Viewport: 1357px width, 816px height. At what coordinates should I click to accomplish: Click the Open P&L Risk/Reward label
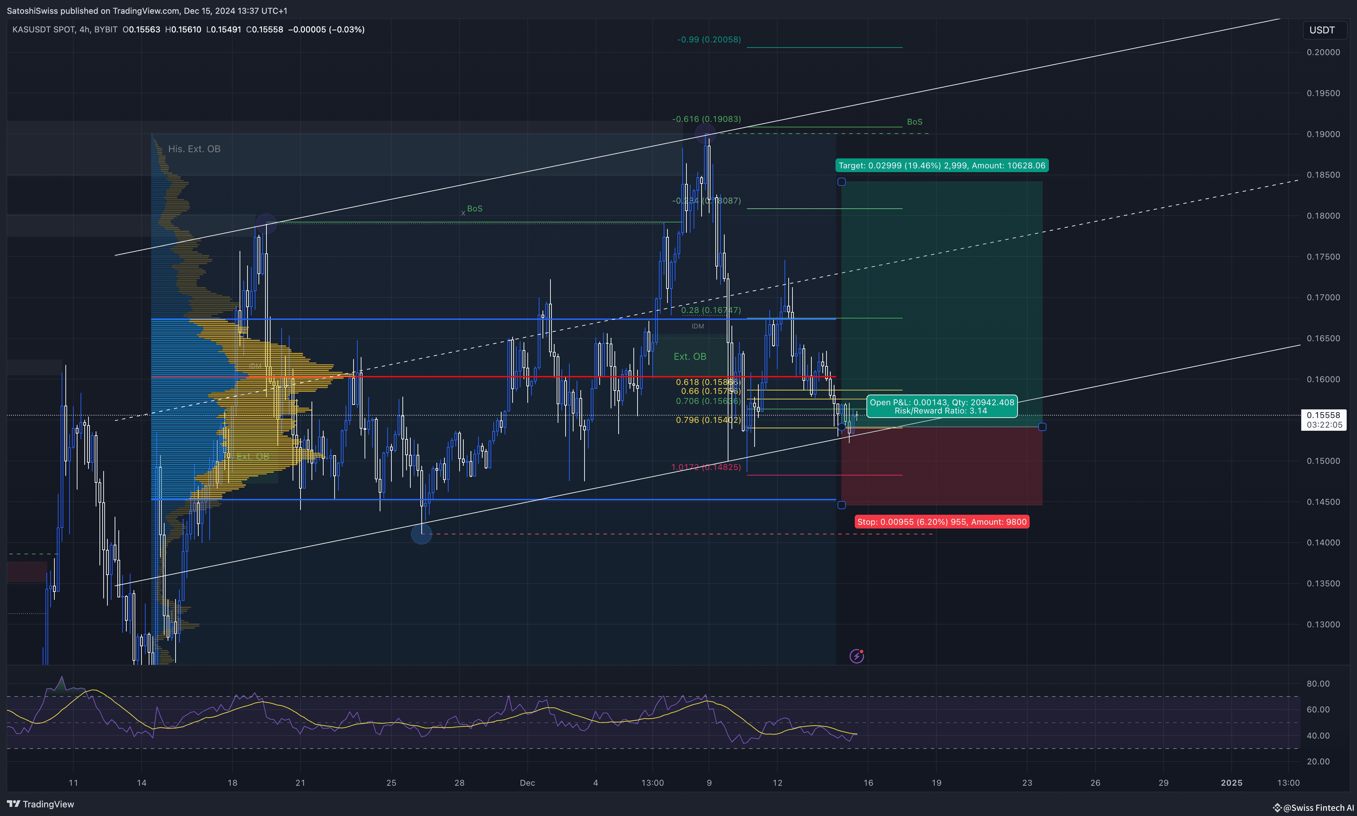coord(942,406)
